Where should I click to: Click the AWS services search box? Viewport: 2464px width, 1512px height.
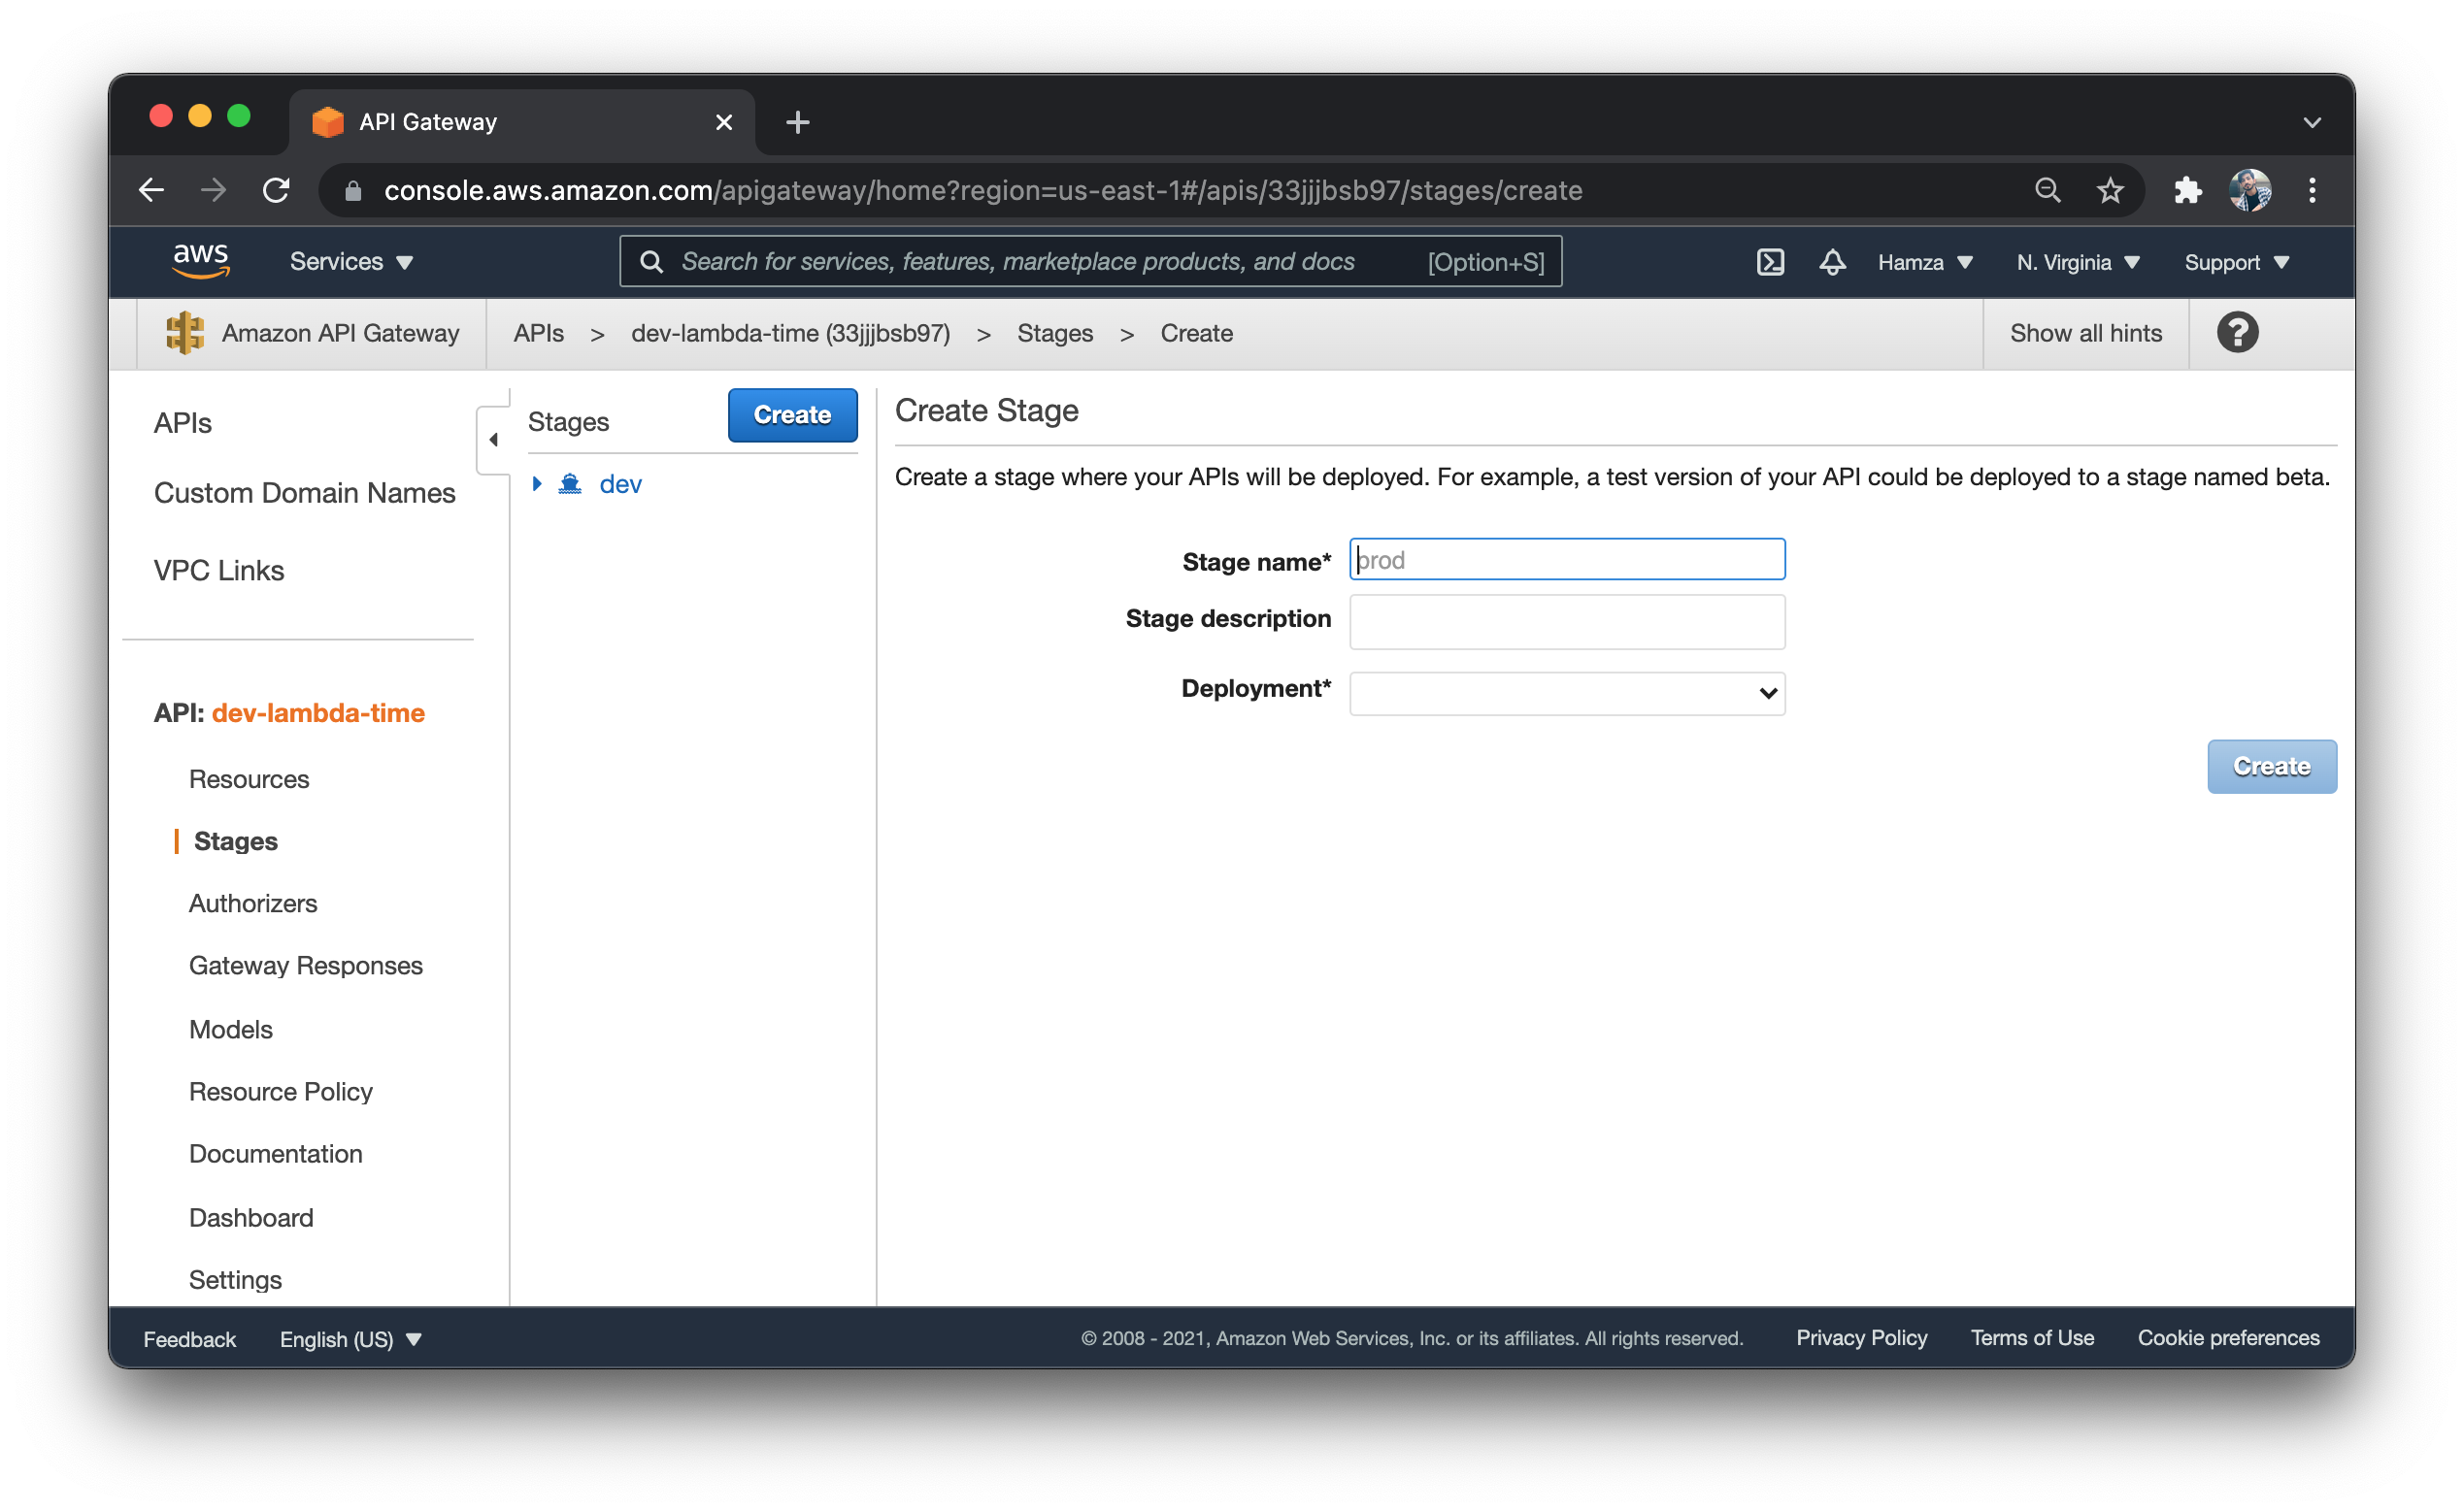pyautogui.click(x=1090, y=262)
